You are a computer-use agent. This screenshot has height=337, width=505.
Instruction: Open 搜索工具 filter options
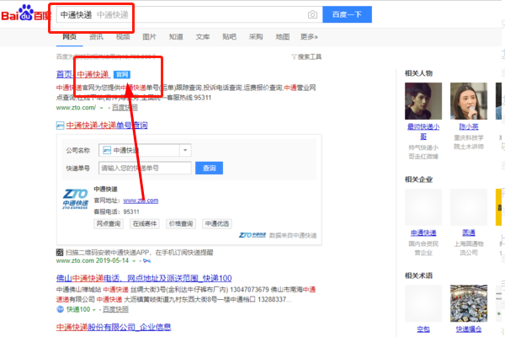pos(306,57)
